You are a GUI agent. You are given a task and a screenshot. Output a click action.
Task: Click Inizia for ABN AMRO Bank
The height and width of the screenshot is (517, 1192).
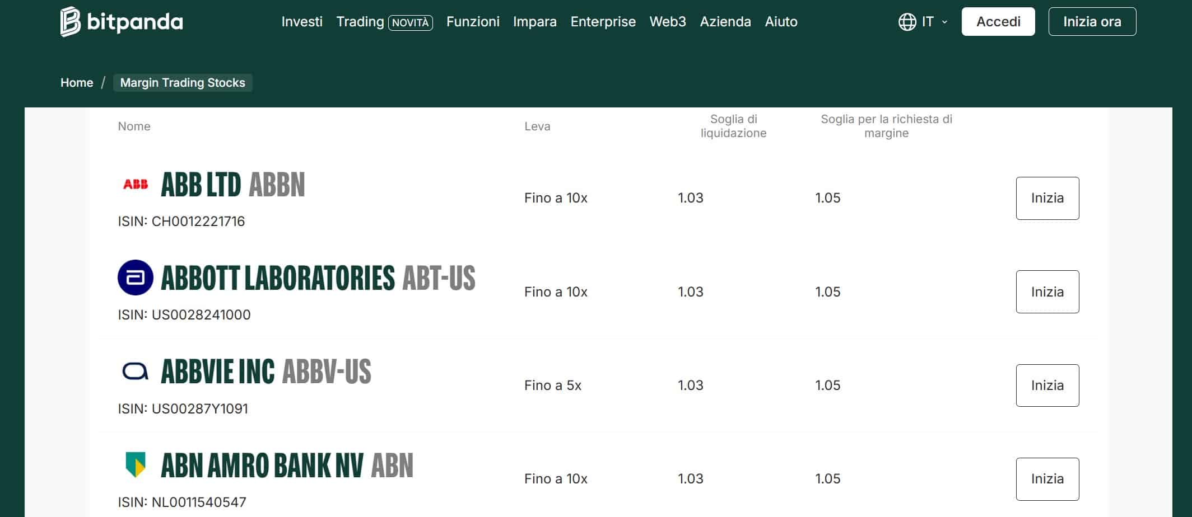click(1047, 479)
